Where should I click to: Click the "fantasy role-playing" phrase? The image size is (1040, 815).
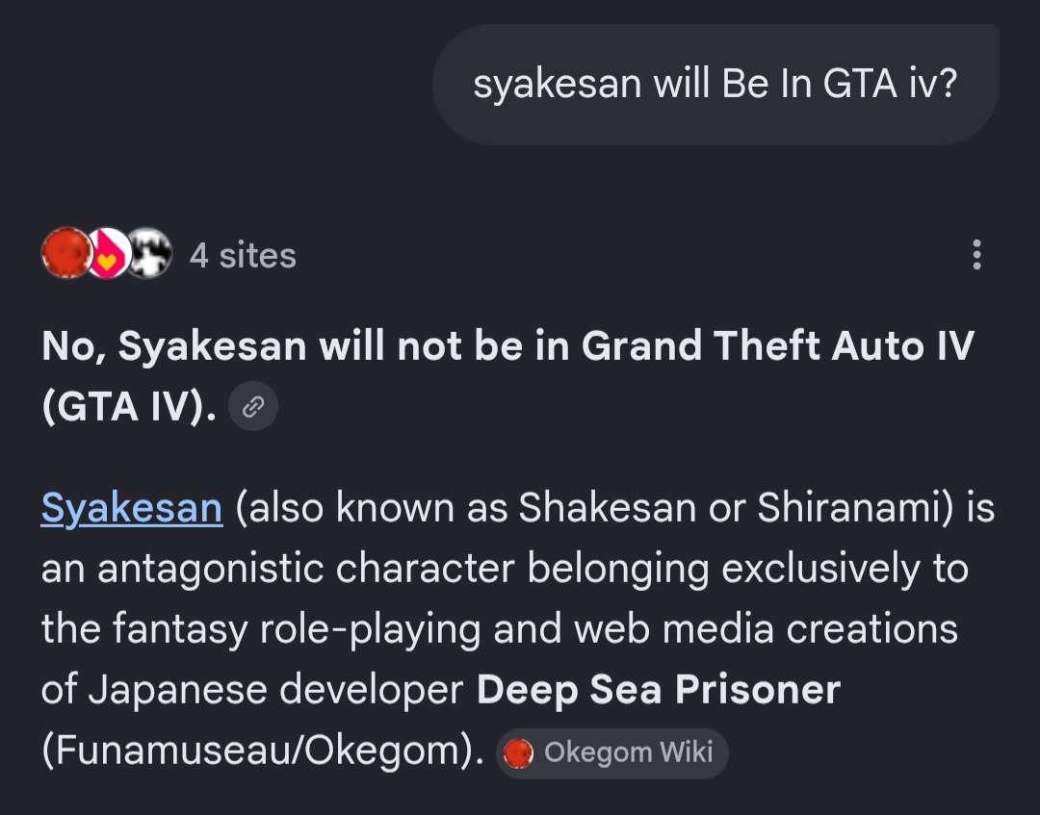click(x=296, y=629)
